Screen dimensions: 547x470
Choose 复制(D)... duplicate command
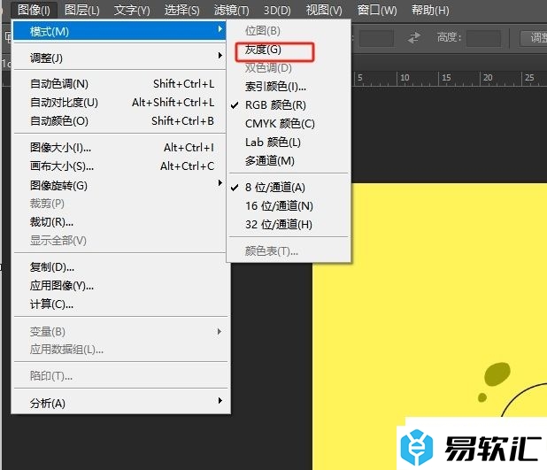coord(119,267)
